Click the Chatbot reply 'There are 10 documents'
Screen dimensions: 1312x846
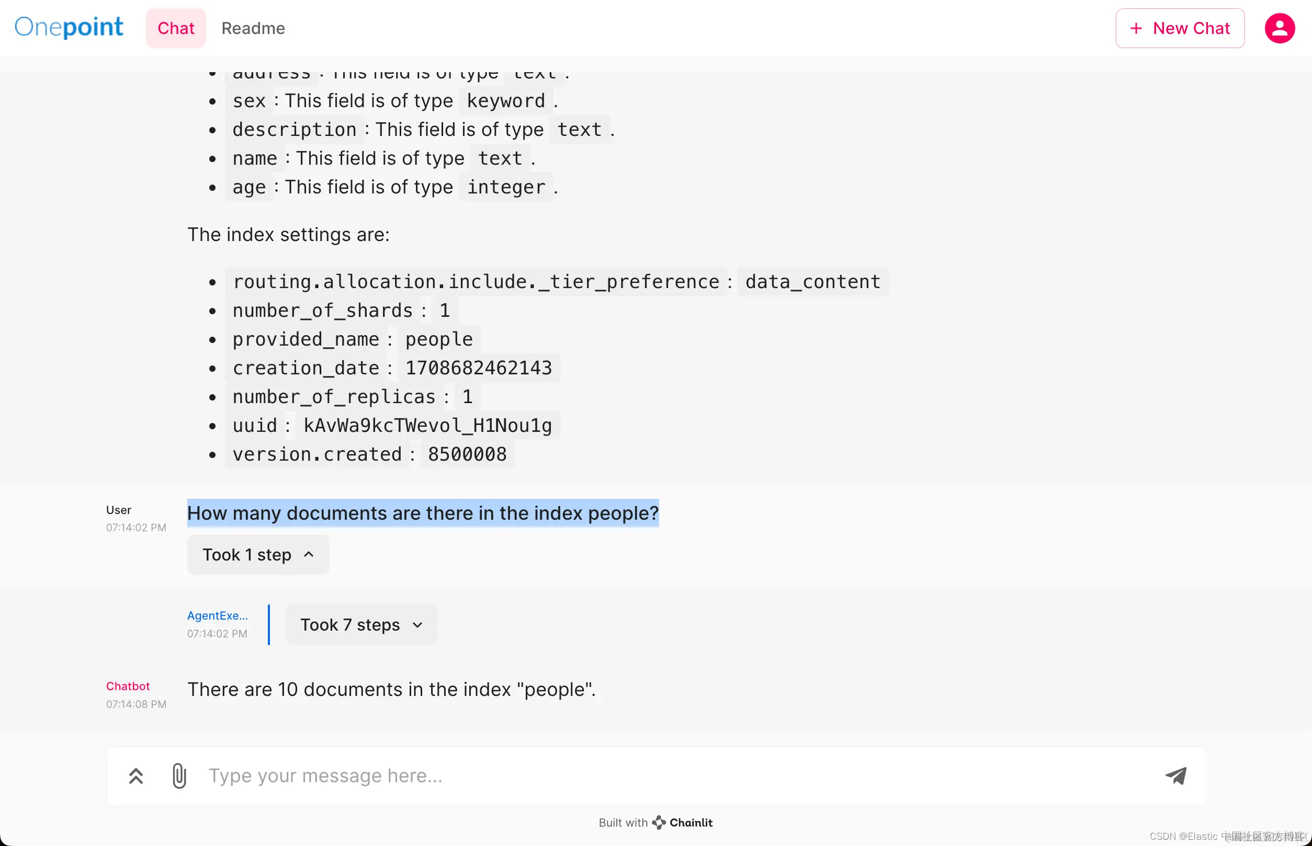tap(391, 689)
